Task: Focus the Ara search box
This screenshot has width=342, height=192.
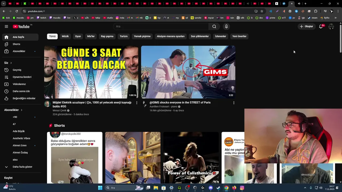Action: tap(161, 26)
